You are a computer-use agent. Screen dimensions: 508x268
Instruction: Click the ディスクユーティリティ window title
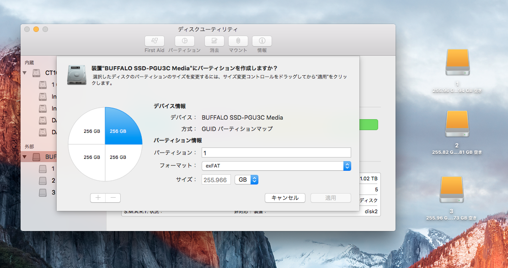208,30
